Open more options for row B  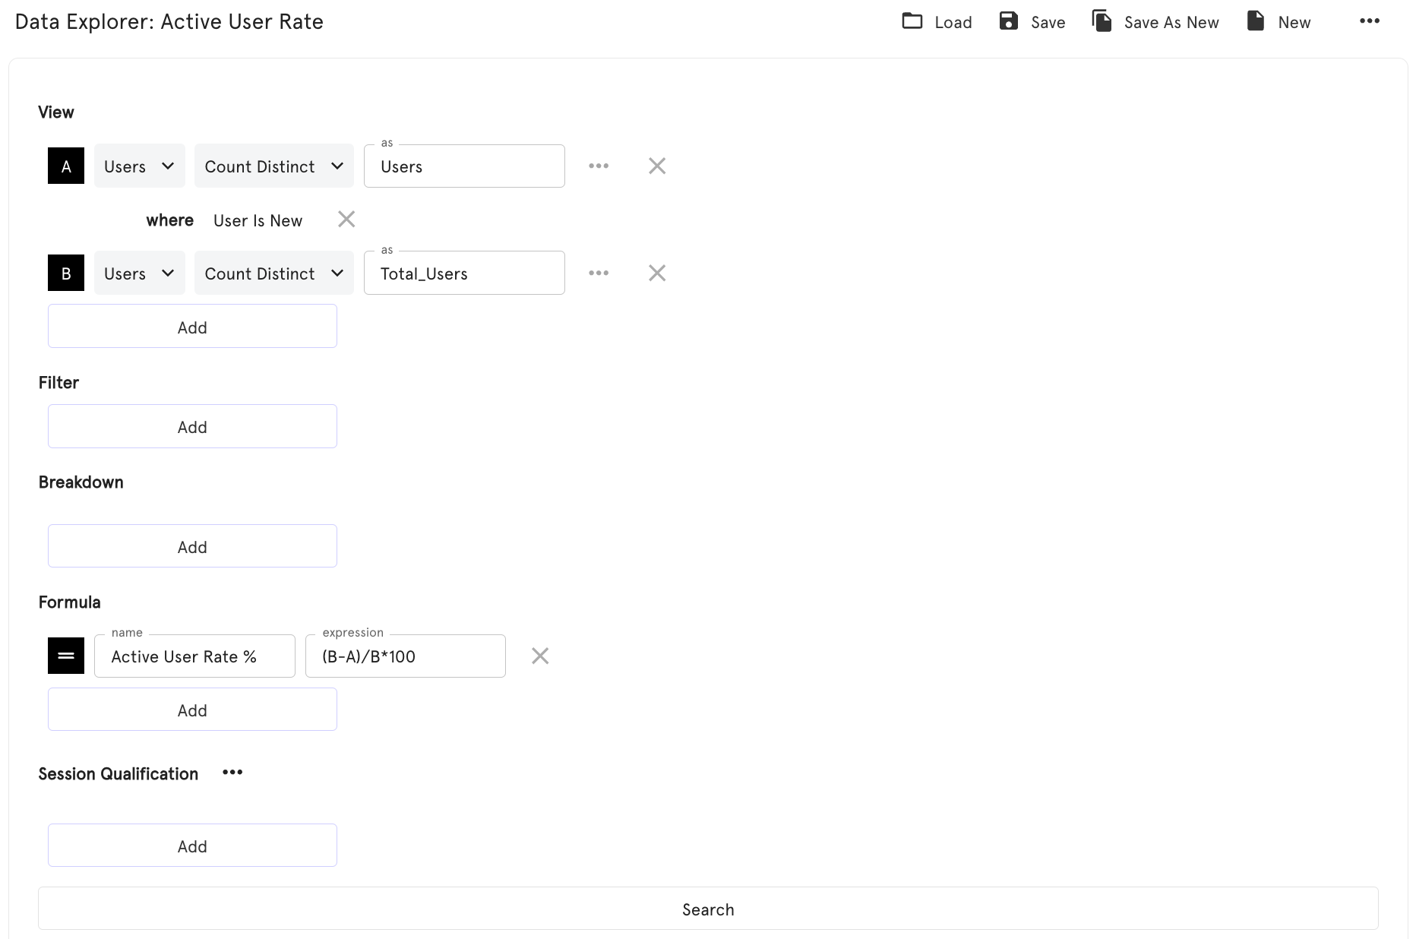point(599,273)
